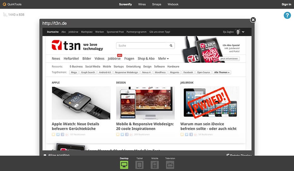Open the Gib uns einen Tipp! link
The height and width of the screenshot is (171, 294).
click(160, 32)
